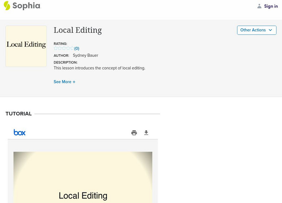The height and width of the screenshot is (203, 282).
Task: Download the tutorial file with the arrow icon
Action: 146,133
